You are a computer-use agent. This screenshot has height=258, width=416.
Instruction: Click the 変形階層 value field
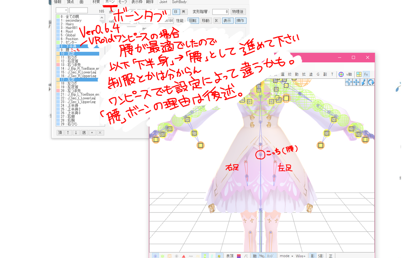pyautogui.click(x=220, y=12)
